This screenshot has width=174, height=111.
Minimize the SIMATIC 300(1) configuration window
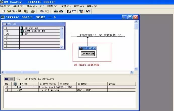(x=124, y=17)
